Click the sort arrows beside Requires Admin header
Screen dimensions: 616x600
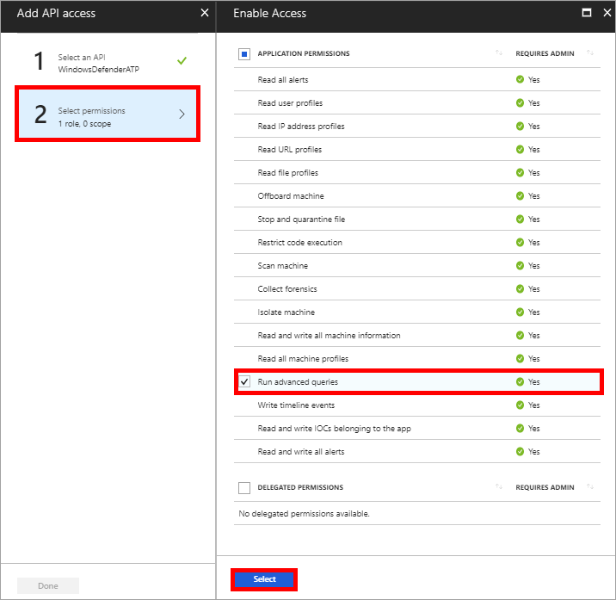pyautogui.click(x=589, y=53)
